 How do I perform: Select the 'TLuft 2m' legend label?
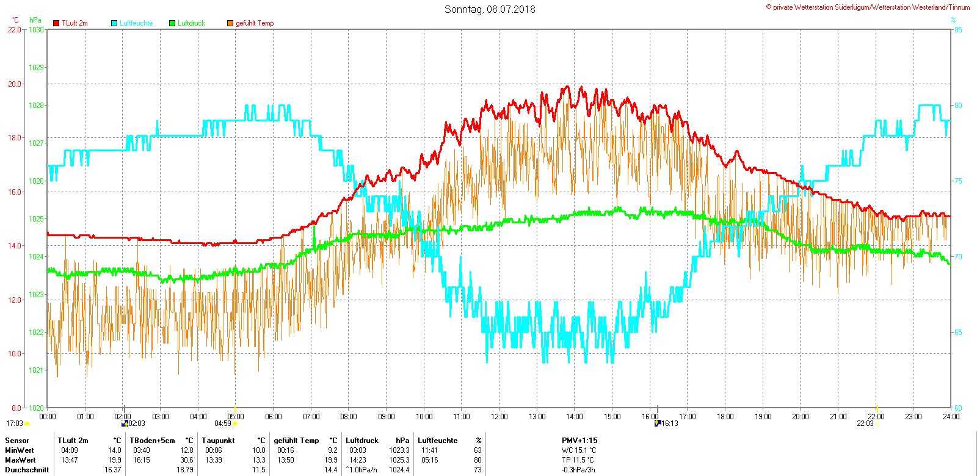(74, 23)
